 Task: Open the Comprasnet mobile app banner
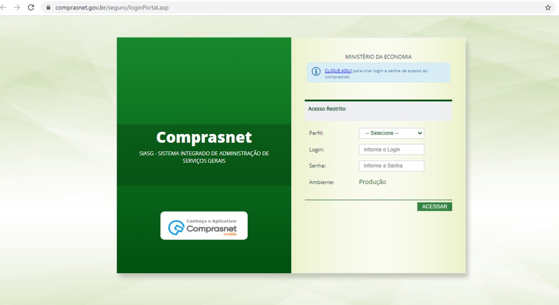(204, 226)
